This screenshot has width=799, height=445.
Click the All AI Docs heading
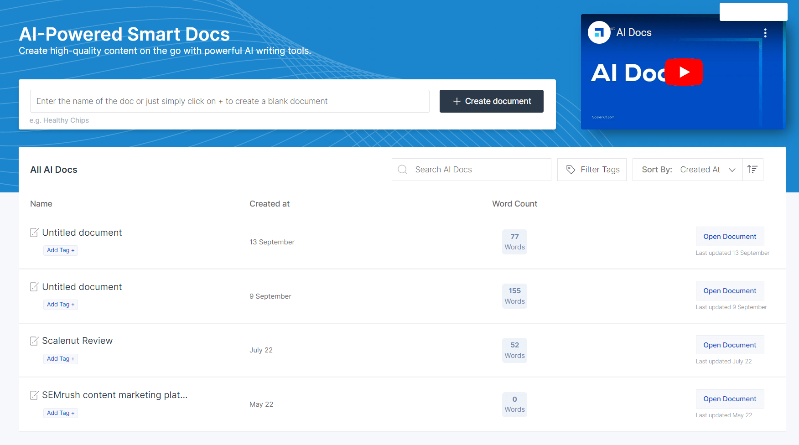pyautogui.click(x=53, y=169)
